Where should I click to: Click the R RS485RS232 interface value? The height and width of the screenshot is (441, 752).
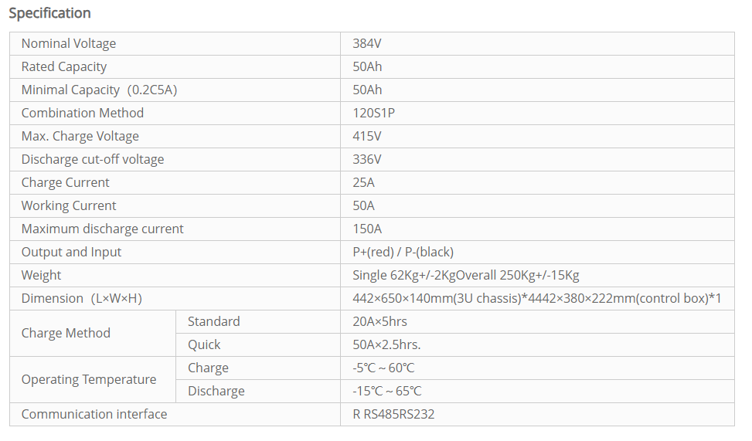[x=393, y=414]
